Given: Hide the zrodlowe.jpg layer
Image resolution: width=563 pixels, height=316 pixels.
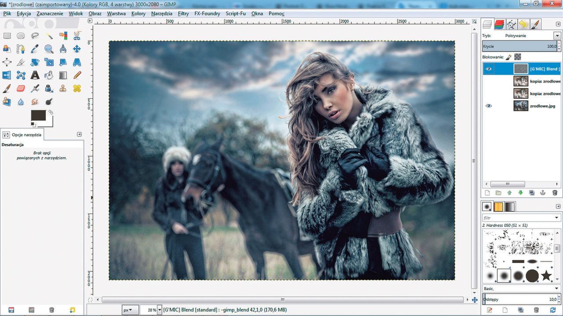Looking at the screenshot, I should coord(488,106).
